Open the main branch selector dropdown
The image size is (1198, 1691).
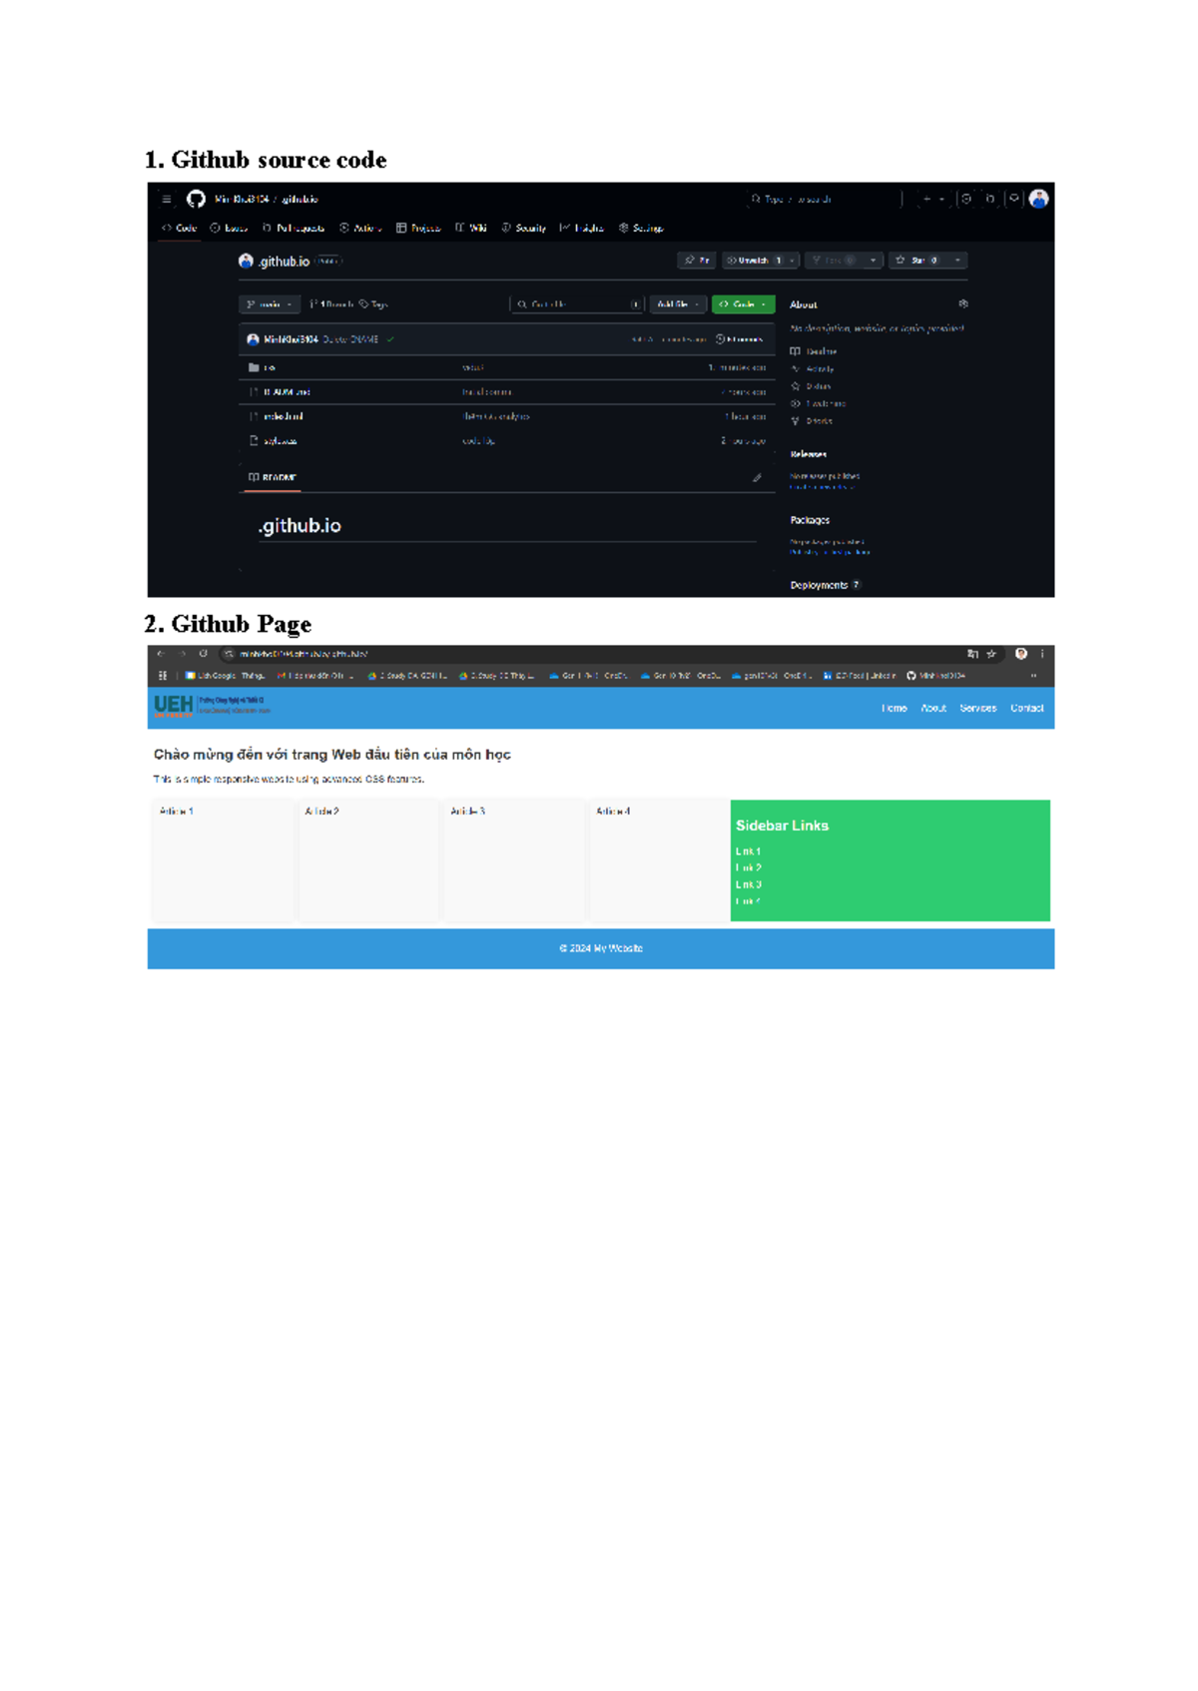click(x=270, y=304)
